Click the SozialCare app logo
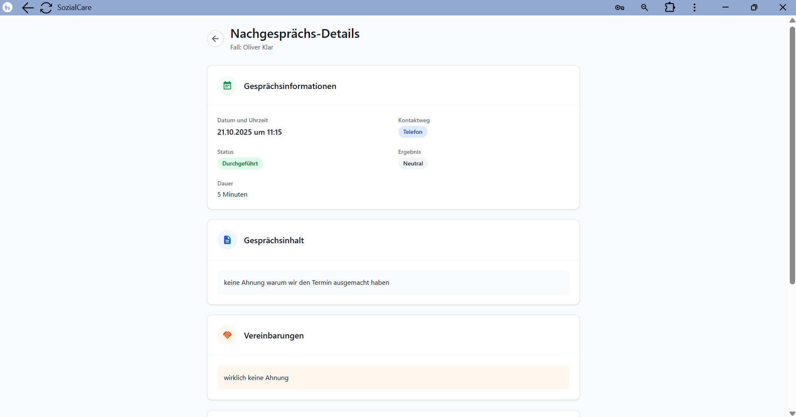The image size is (796, 417). [x=7, y=7]
